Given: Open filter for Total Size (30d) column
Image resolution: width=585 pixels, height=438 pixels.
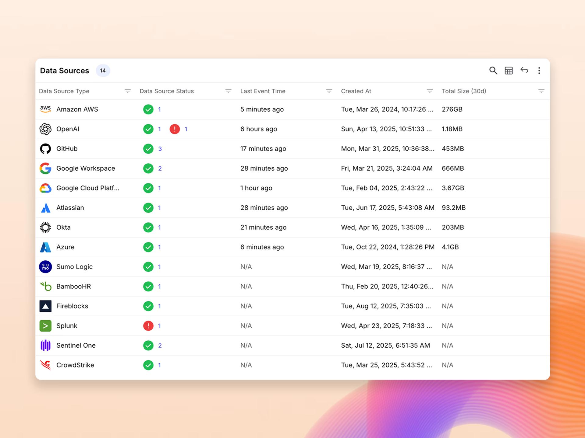Looking at the screenshot, I should pyautogui.click(x=541, y=91).
